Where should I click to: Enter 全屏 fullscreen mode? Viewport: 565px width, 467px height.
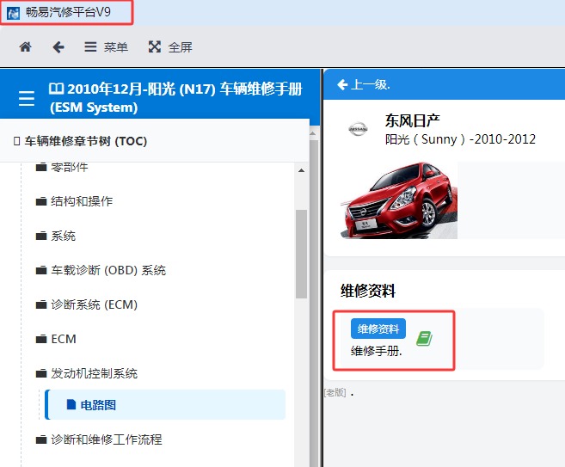pos(170,47)
